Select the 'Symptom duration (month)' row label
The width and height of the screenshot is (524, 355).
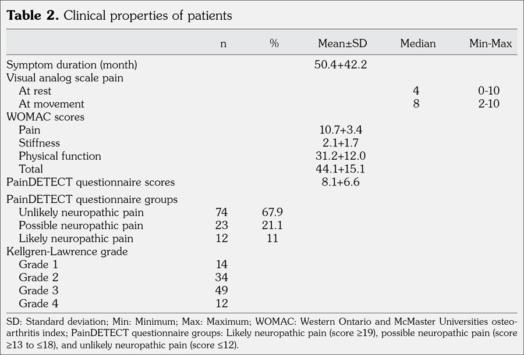coord(72,64)
